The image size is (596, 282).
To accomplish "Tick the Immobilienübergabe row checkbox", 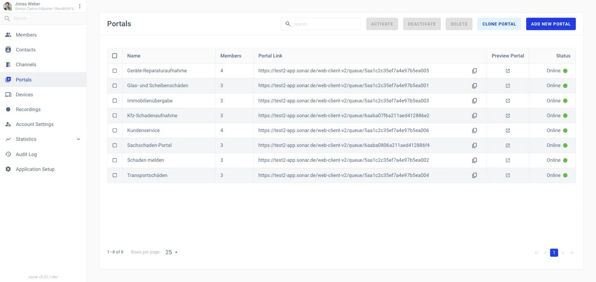I will tap(115, 101).
